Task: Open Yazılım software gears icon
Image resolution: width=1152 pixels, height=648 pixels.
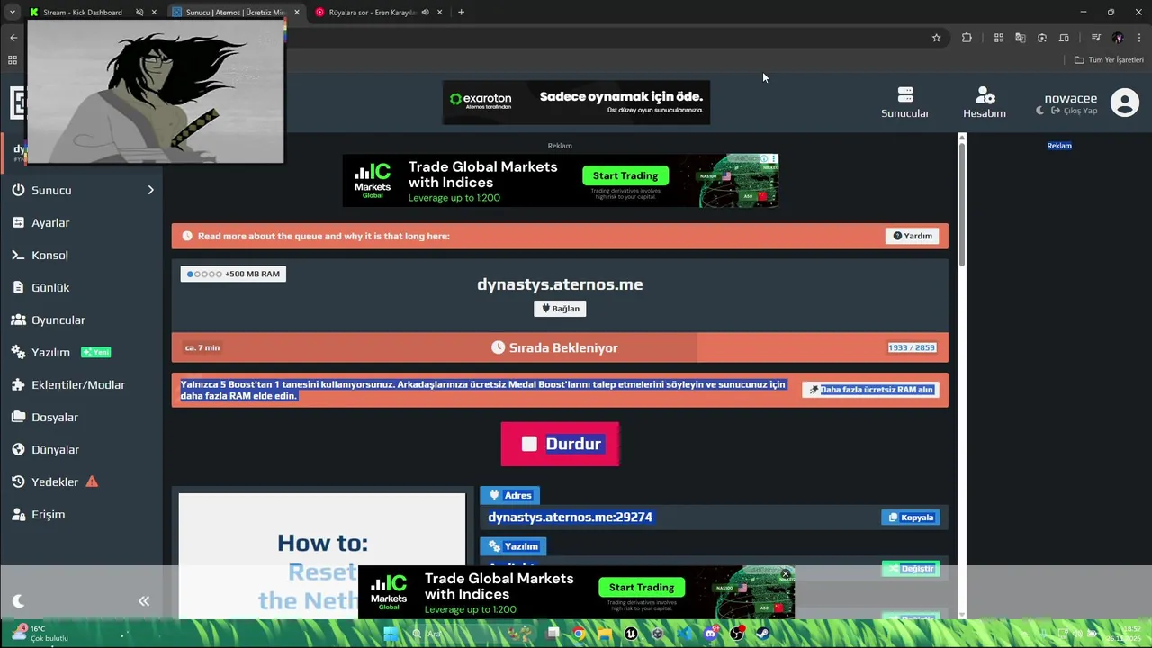Action: pos(18,352)
